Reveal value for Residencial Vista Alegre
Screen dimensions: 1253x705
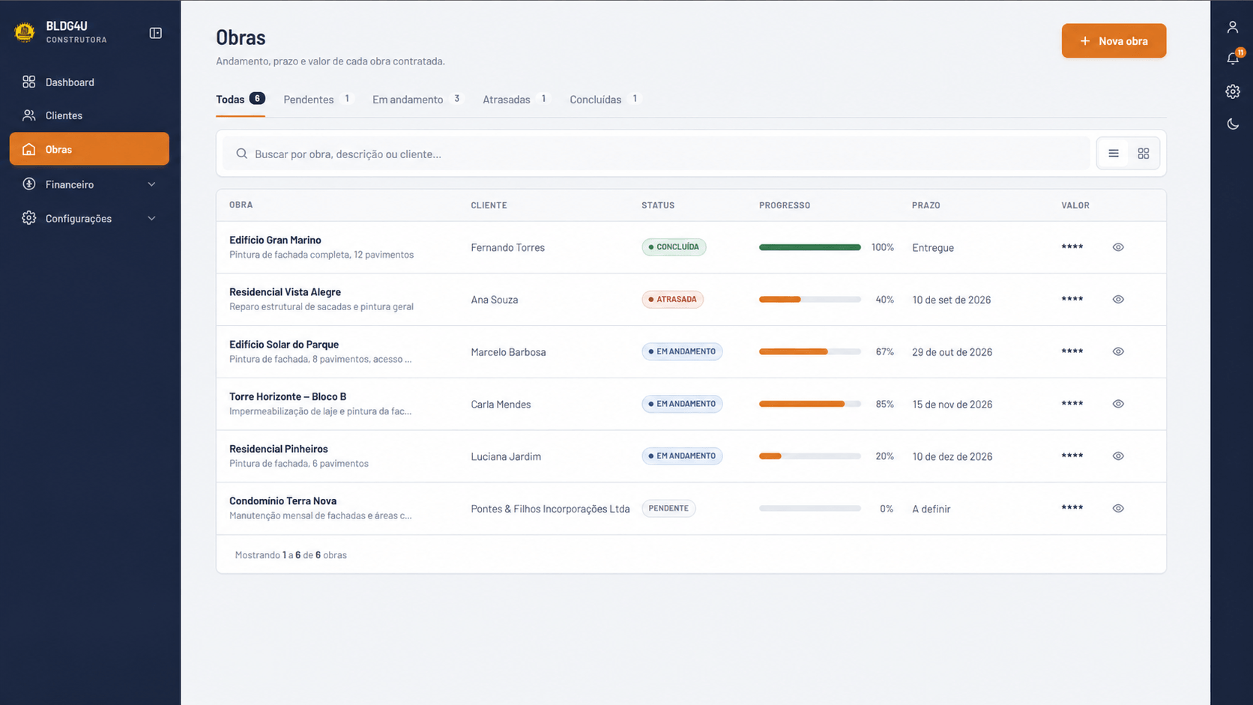tap(1118, 300)
